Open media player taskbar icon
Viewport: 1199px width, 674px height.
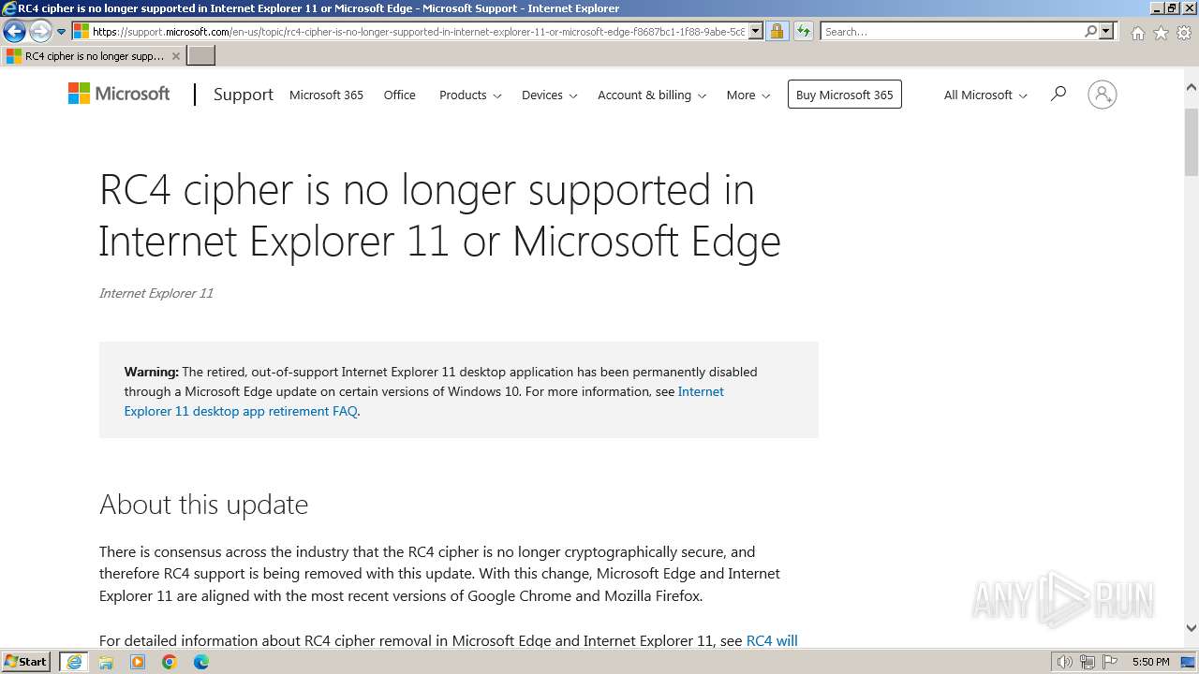(x=138, y=662)
